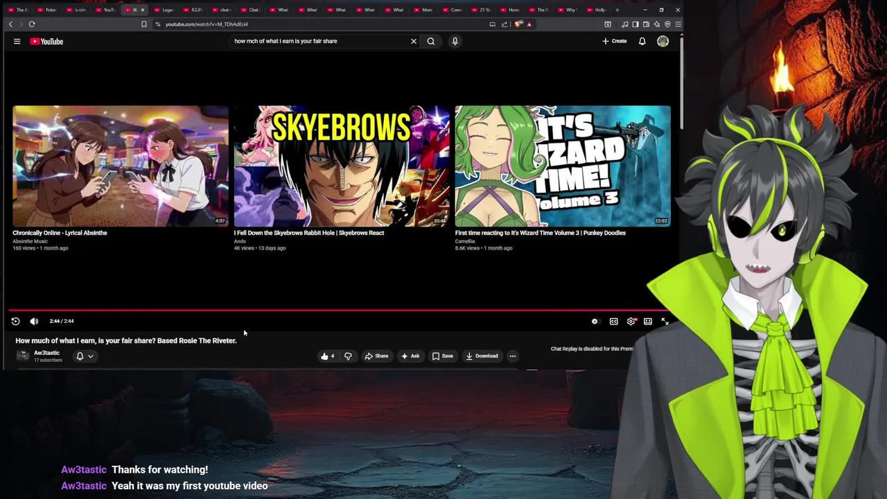Dislike the video with thumbs down
The width and height of the screenshot is (887, 499).
click(348, 356)
